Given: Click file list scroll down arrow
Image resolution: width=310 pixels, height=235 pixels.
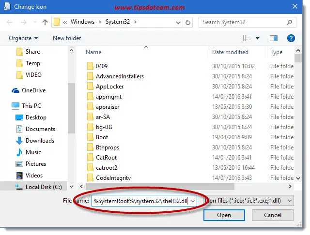Looking at the screenshot, I should tap(298, 178).
